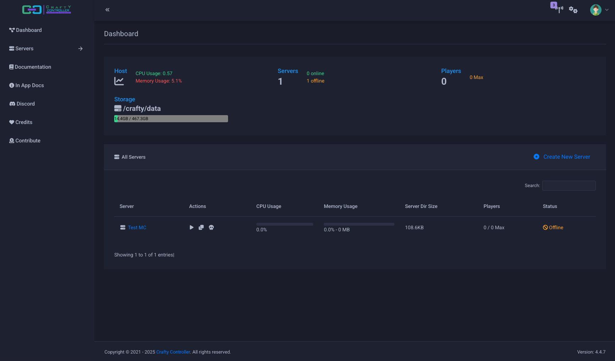Collapse the sidebar with double chevron

(107, 10)
